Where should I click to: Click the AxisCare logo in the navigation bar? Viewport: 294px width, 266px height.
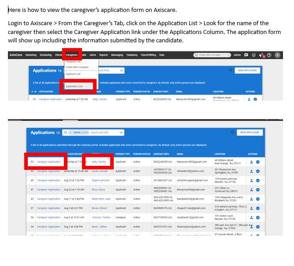[16, 55]
